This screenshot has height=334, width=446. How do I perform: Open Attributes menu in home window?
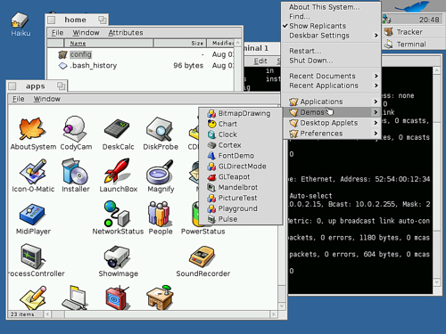pyautogui.click(x=126, y=33)
